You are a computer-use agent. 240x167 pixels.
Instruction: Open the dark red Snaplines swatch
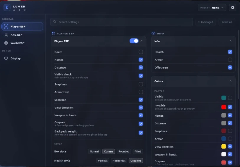pos(223,131)
